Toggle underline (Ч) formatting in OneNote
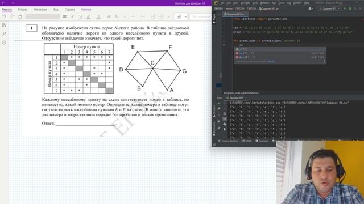Screen dimensions: 364x204 coord(80,16)
